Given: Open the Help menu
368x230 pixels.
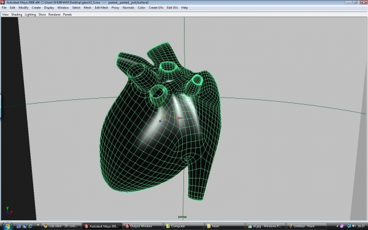Looking at the screenshot, I should tap(185, 7).
